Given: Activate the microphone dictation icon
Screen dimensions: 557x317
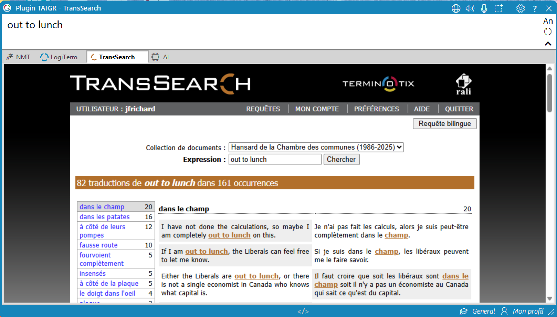Looking at the screenshot, I should click(484, 8).
